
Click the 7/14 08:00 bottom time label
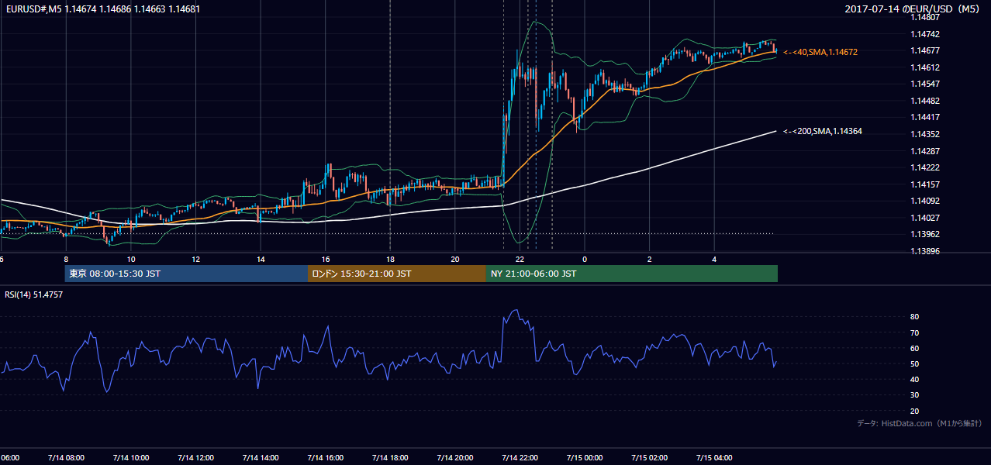[x=66, y=458]
